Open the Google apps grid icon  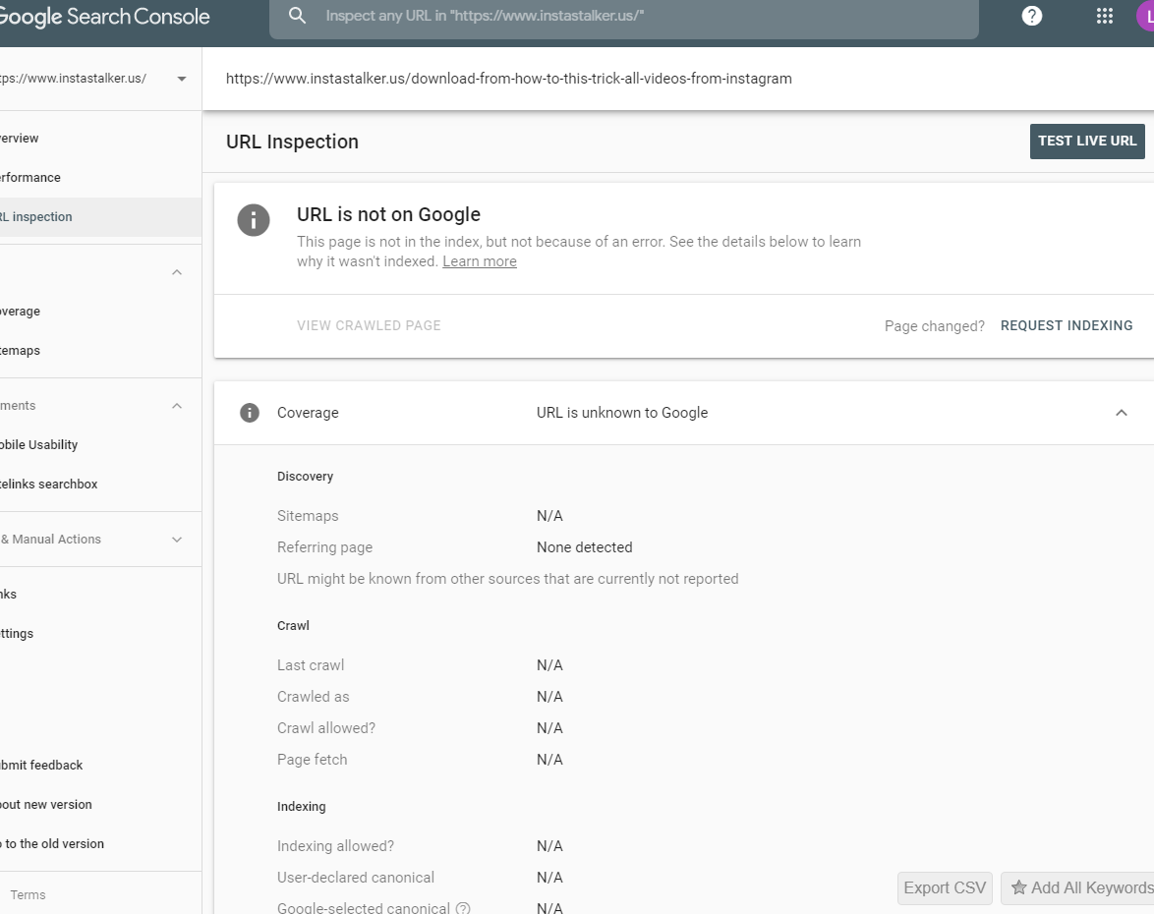point(1104,16)
